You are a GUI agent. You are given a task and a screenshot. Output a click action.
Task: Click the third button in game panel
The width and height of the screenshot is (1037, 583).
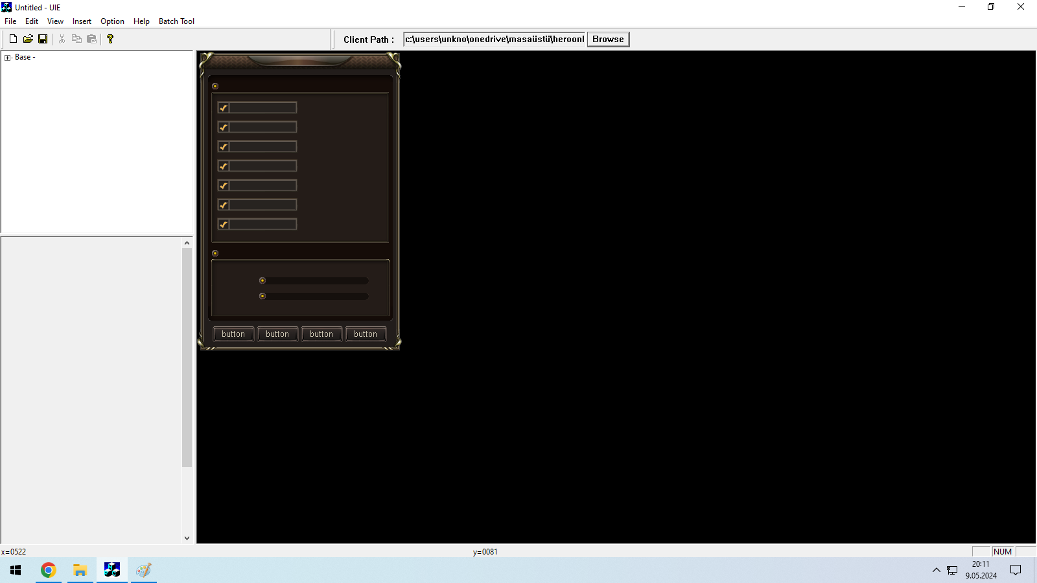click(321, 334)
